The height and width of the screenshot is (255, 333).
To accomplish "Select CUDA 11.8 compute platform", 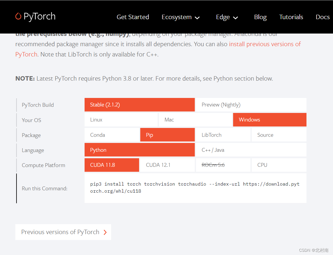I will 112,165.
